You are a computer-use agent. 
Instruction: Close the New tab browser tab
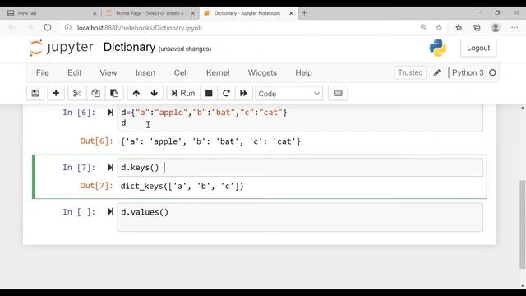pyautogui.click(x=95, y=13)
